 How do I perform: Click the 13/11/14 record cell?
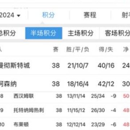tap(76, 96)
